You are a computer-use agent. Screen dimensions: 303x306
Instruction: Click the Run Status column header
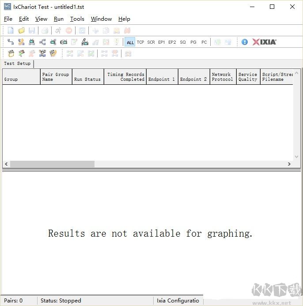click(x=87, y=77)
